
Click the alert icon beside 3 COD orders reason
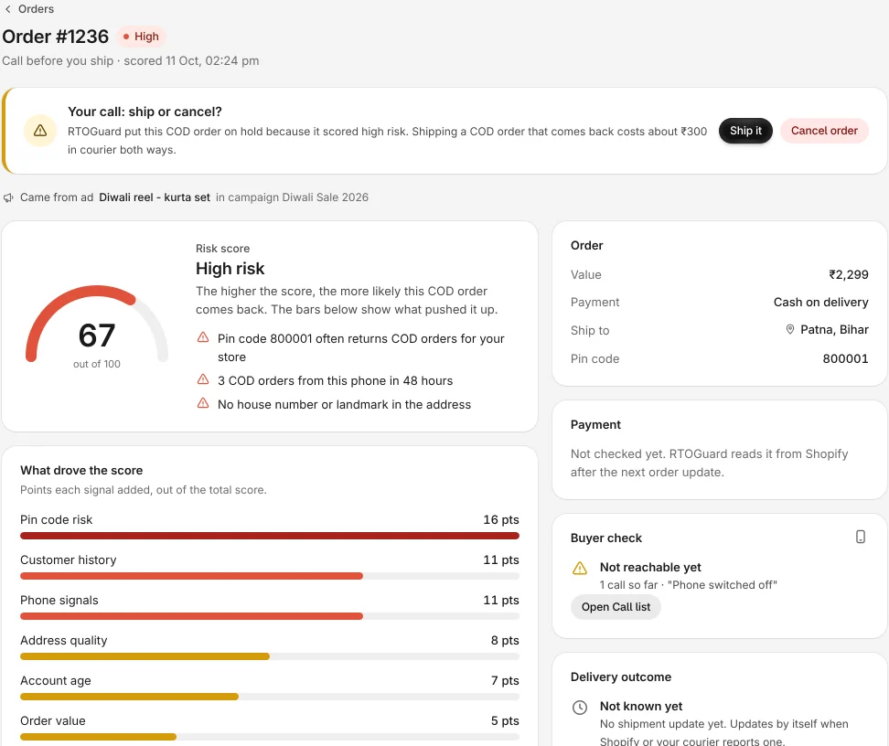203,379
